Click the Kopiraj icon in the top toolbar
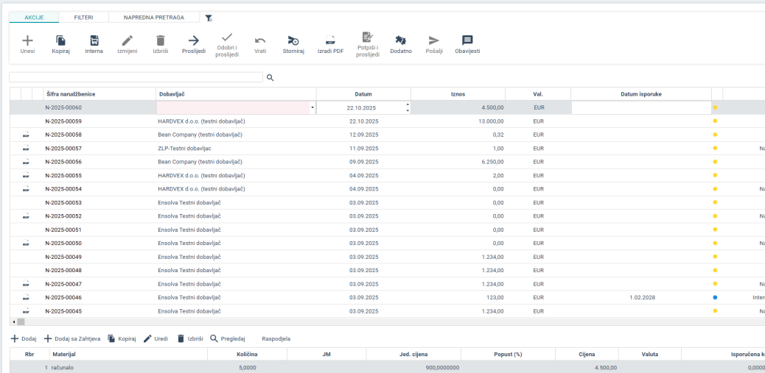This screenshot has height=373, width=765. point(60,41)
